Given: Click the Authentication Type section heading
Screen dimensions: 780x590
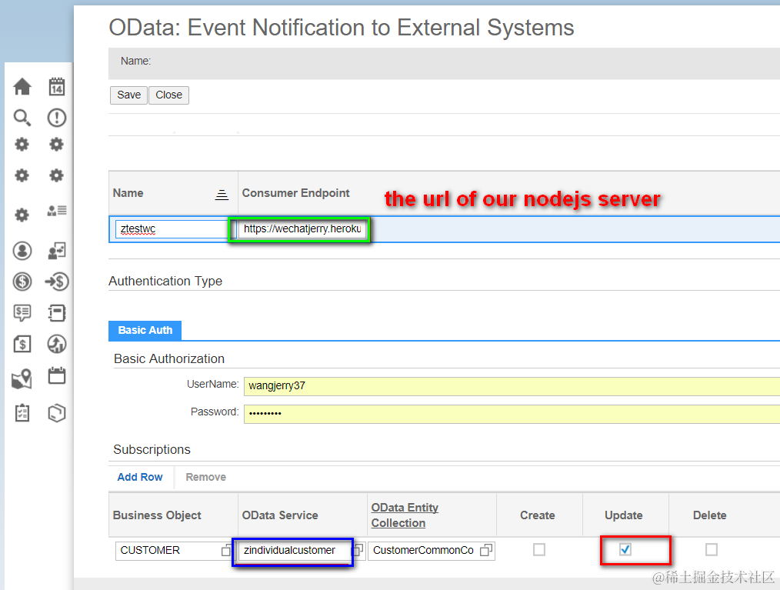Looking at the screenshot, I should click(165, 281).
